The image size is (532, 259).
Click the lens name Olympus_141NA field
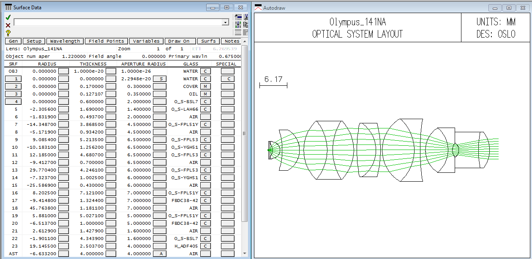tap(44, 49)
